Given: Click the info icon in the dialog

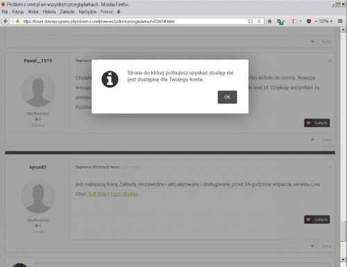Looking at the screenshot, I should [x=110, y=79].
